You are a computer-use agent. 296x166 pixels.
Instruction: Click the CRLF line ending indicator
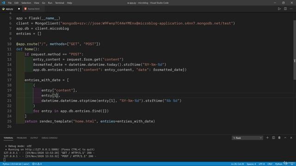coord(270,164)
